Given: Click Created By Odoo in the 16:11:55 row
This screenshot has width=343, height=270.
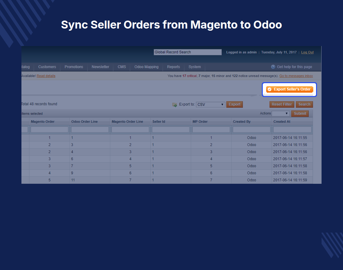Looking at the screenshot, I should (x=251, y=138).
